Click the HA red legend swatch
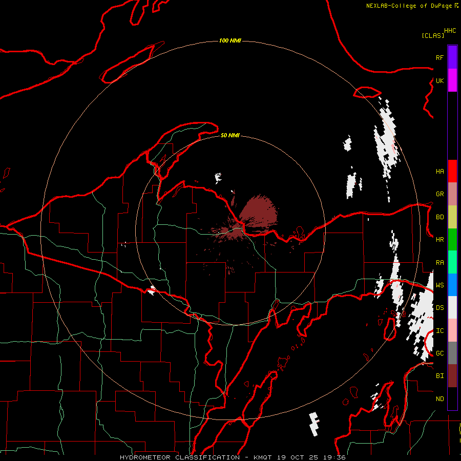Viewport: 461px width, 461px height. coord(452,171)
